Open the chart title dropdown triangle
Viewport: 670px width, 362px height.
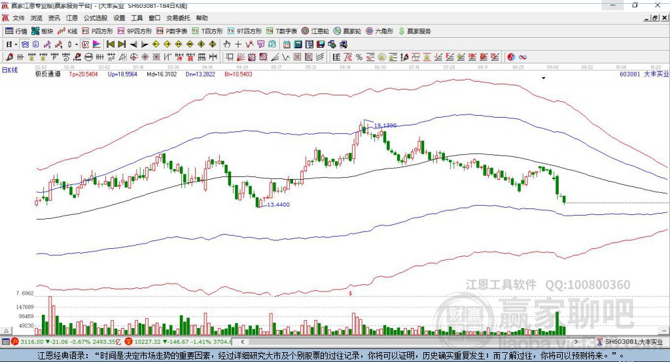(544, 78)
